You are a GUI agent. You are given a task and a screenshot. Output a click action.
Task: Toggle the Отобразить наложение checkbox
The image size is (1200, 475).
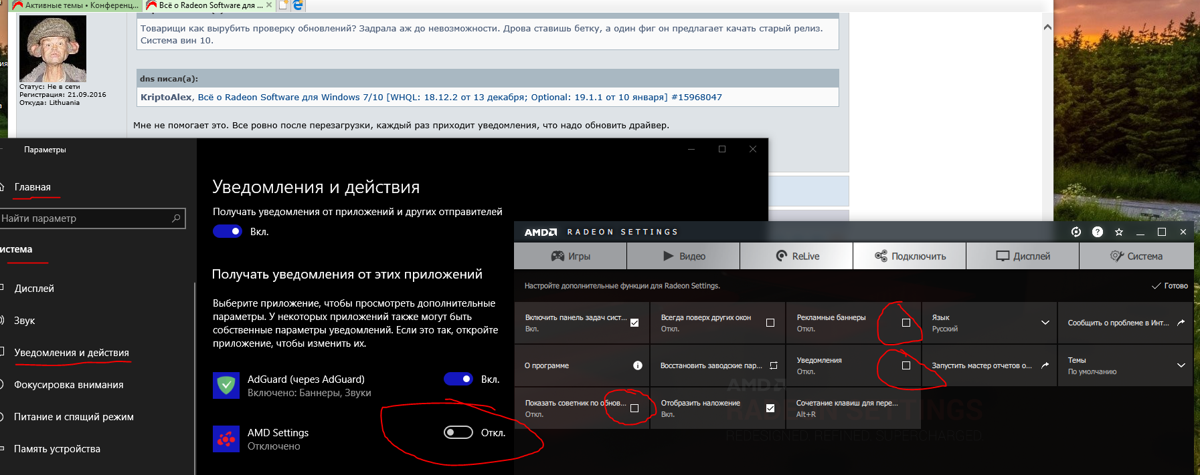pyautogui.click(x=770, y=408)
